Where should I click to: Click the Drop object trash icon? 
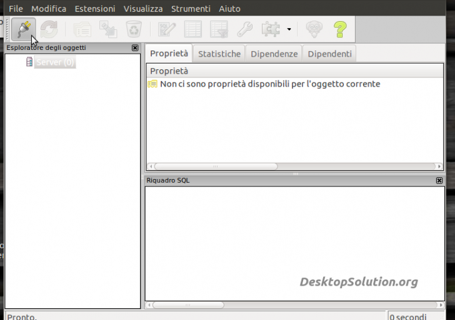tap(134, 29)
